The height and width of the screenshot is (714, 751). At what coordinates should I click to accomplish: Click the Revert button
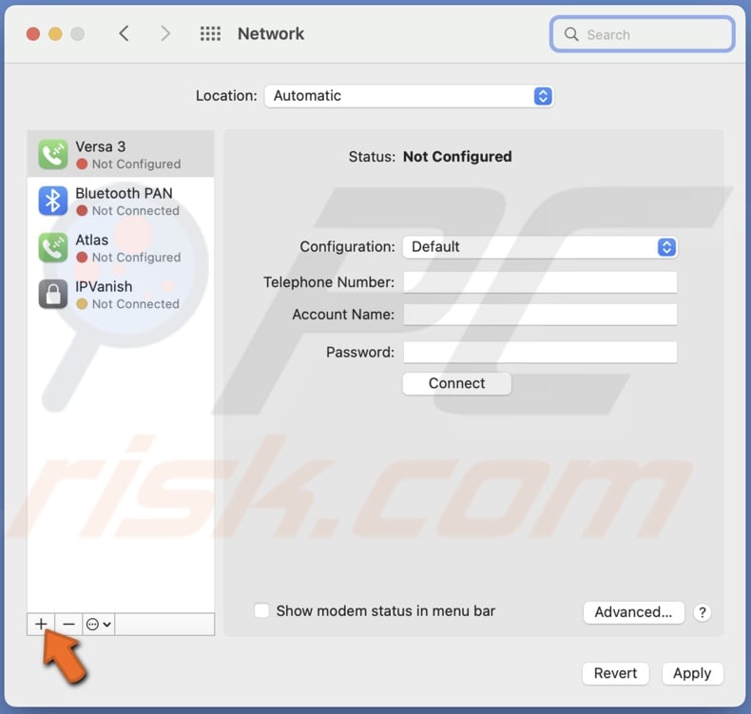pyautogui.click(x=615, y=673)
